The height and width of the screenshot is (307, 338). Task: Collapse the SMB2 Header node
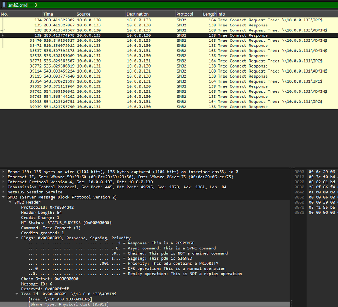[10, 203]
